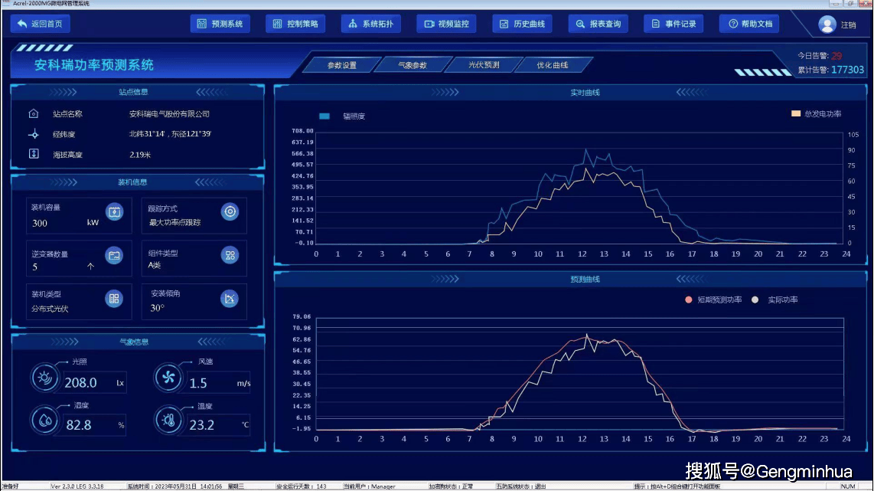Image resolution: width=874 pixels, height=491 pixels.
Task: Click the 跟踪方式 tracking mode icon
Action: coord(230,212)
